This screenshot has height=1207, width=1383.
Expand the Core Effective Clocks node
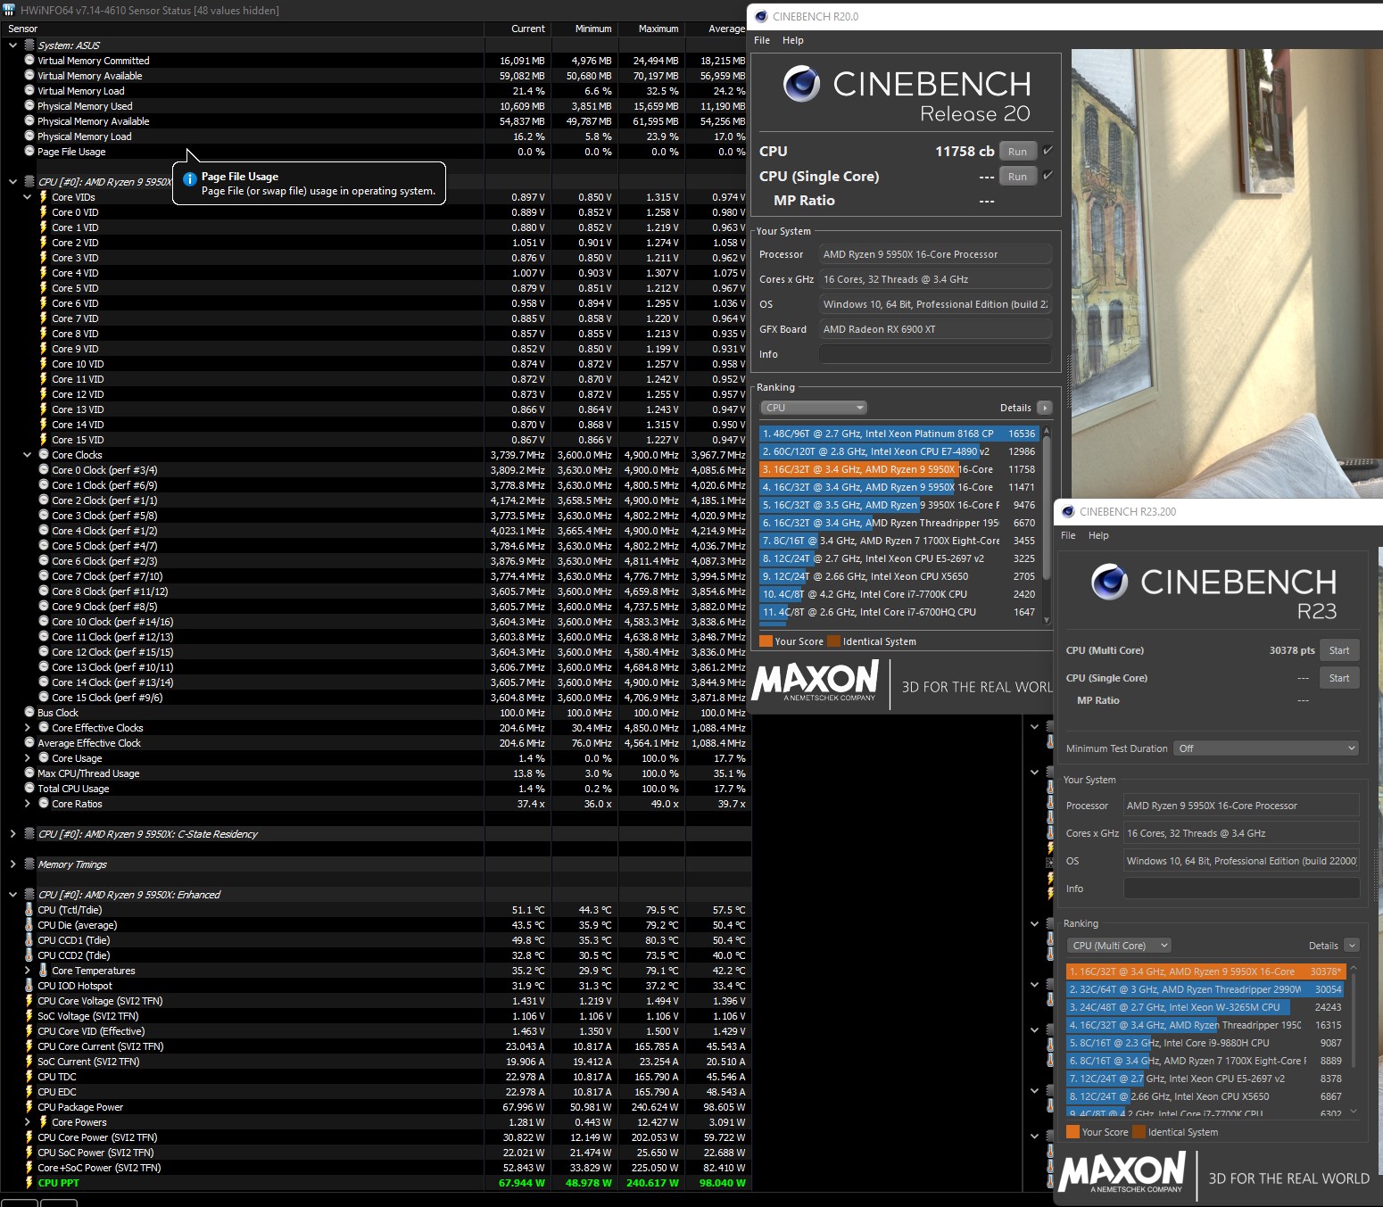pos(27,728)
